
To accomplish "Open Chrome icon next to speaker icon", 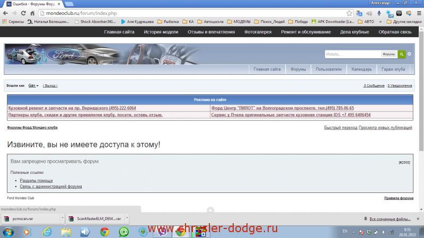I will [104, 232].
